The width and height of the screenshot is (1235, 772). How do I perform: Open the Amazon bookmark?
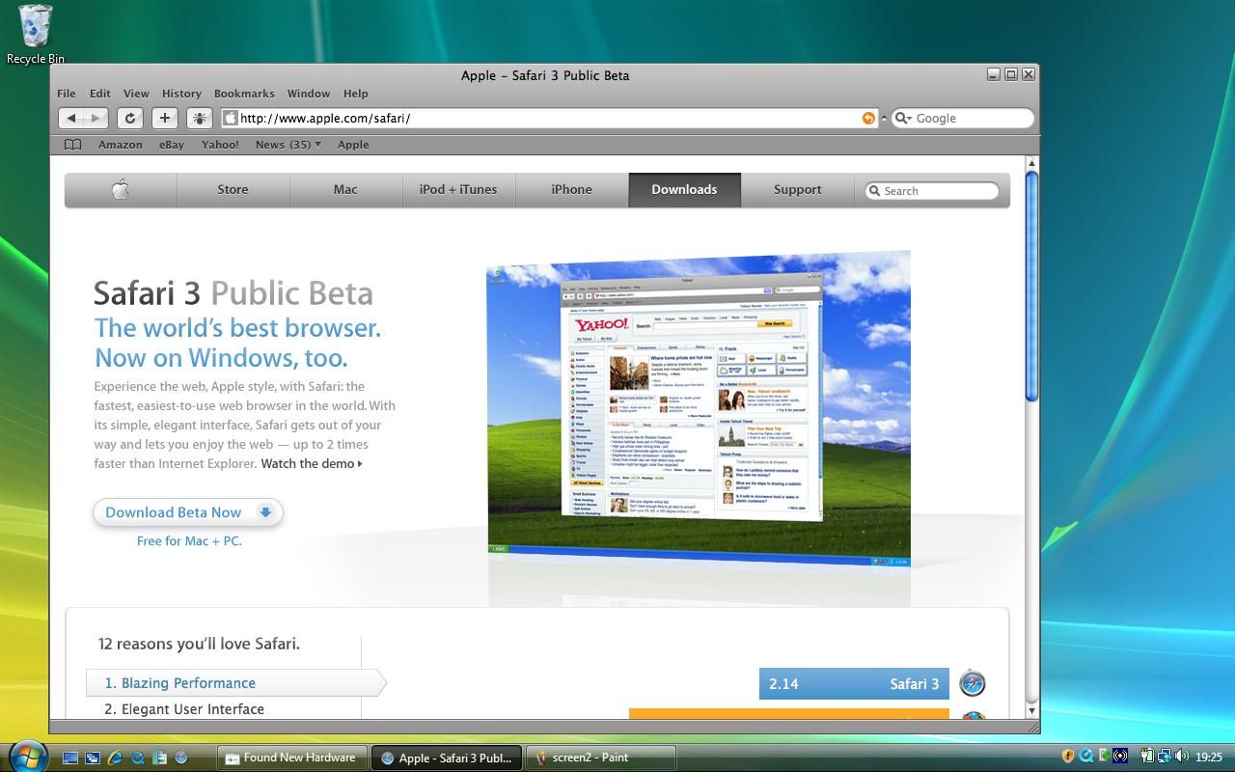120,145
